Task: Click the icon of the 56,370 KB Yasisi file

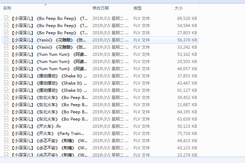Action: [6, 40]
